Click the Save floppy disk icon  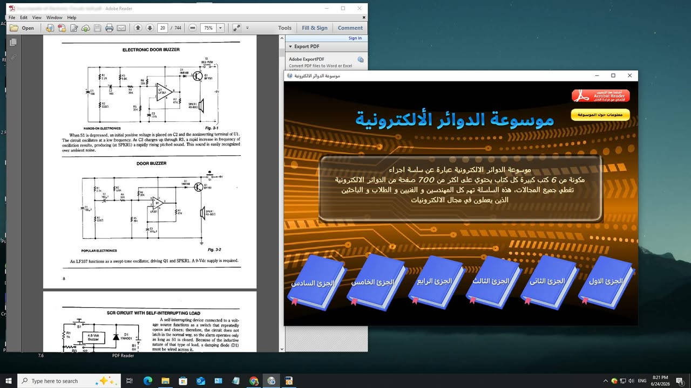(x=98, y=28)
